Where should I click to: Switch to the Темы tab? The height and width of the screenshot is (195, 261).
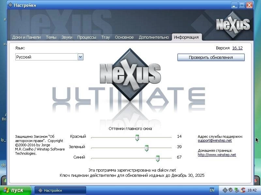coord(51,37)
